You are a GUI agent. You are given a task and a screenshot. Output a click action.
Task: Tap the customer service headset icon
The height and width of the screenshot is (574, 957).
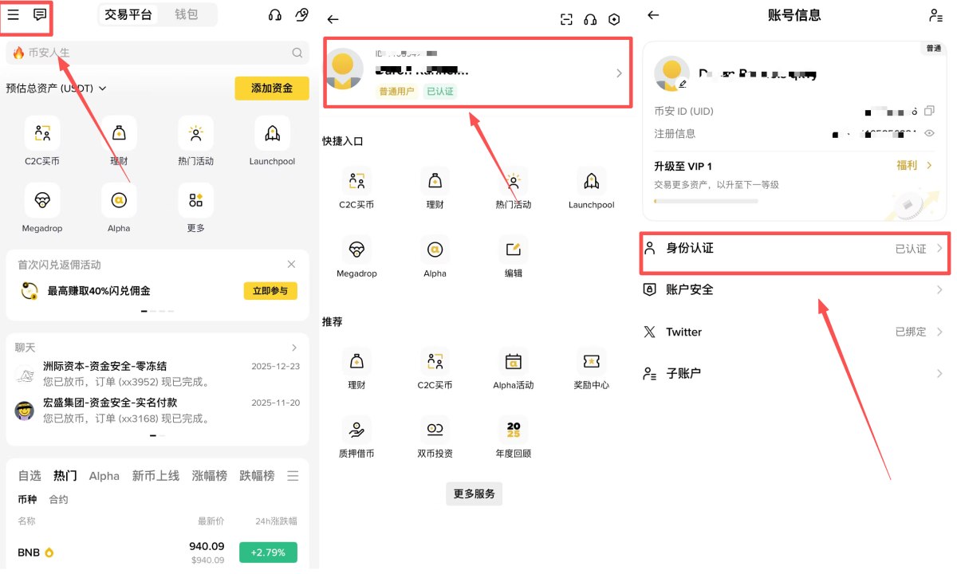pyautogui.click(x=274, y=14)
